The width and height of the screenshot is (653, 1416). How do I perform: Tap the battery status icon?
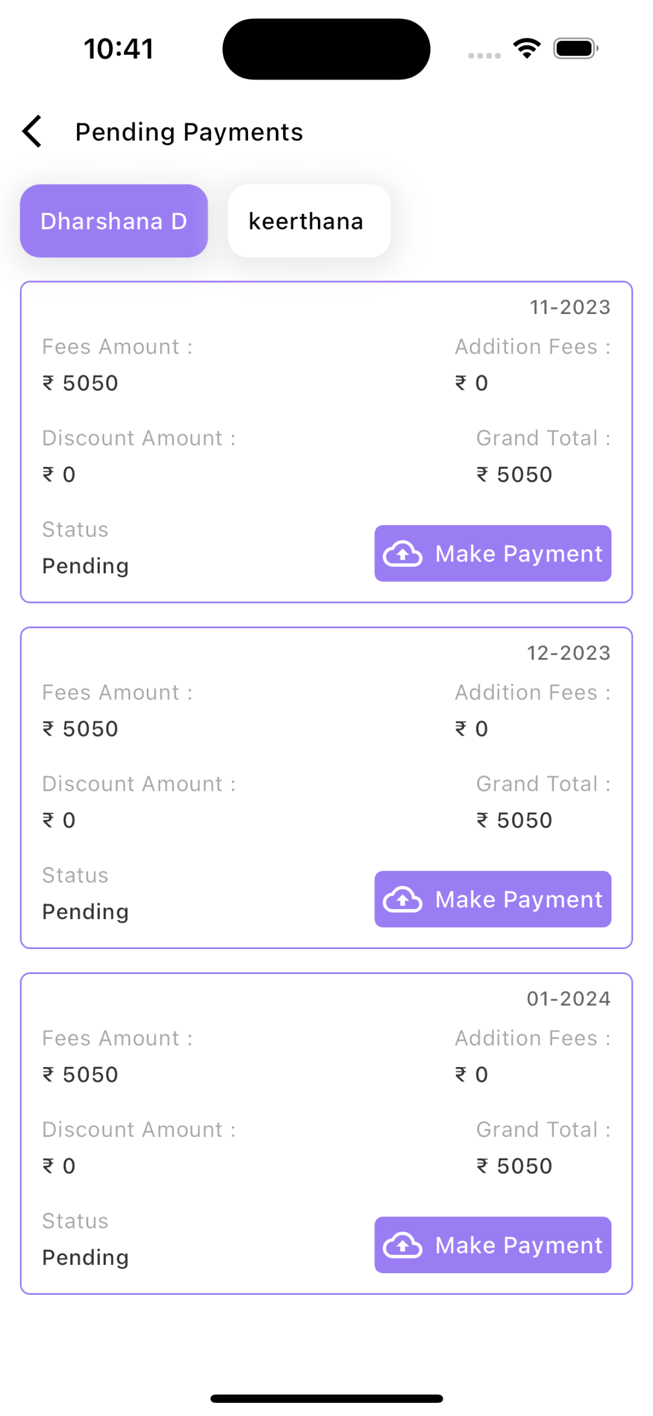576,49
